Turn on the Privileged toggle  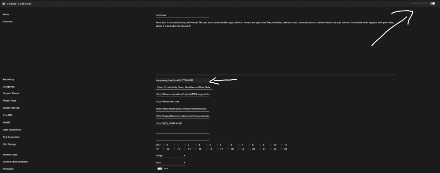160,169
